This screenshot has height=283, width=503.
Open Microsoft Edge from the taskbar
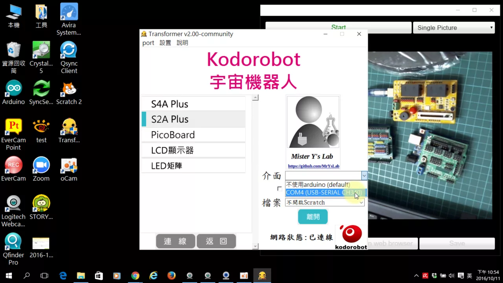tap(63, 276)
